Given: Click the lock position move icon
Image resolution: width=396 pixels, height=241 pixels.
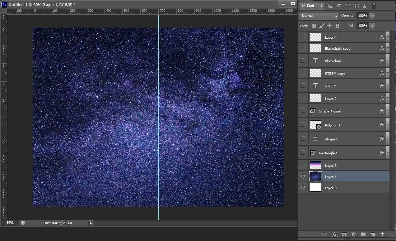Looking at the screenshot, I should pyautogui.click(x=329, y=26).
